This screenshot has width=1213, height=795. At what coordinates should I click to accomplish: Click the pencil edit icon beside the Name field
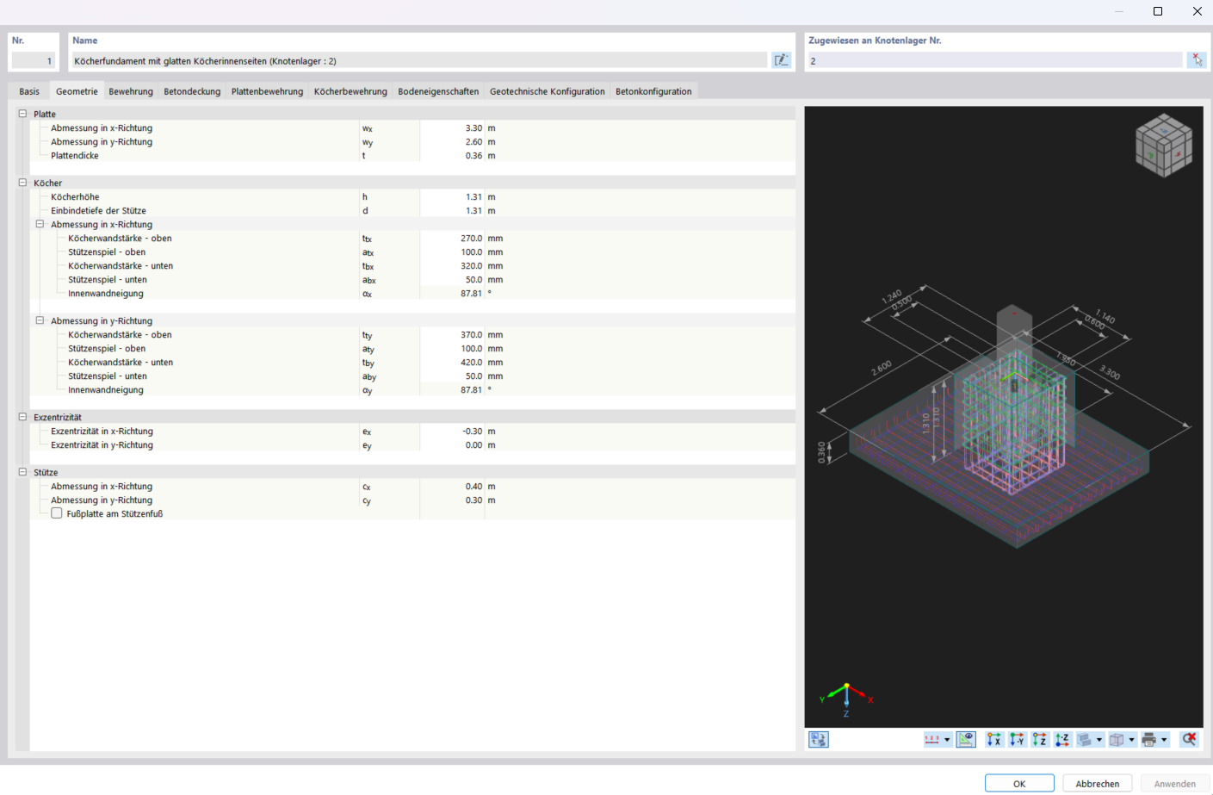coord(781,59)
